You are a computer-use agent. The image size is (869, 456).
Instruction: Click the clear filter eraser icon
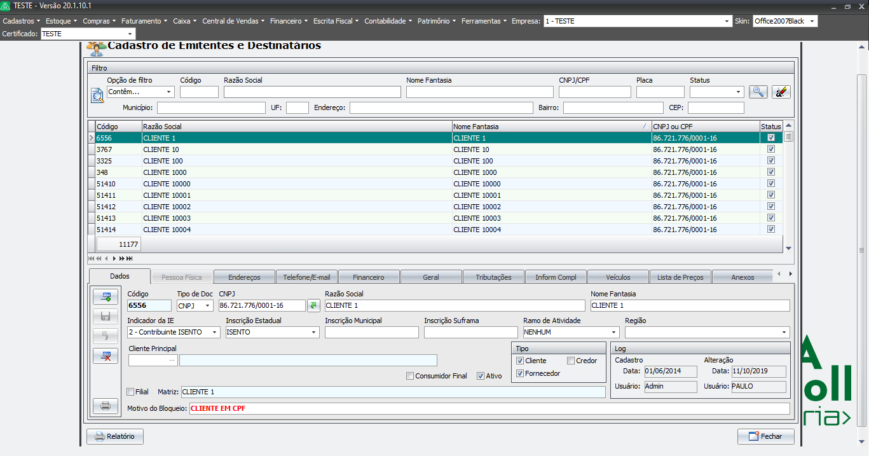(x=781, y=92)
